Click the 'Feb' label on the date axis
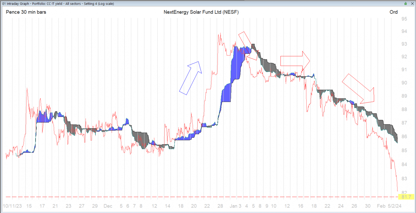Image resolution: width=416 pixels, height=213 pixels. click(x=381, y=206)
